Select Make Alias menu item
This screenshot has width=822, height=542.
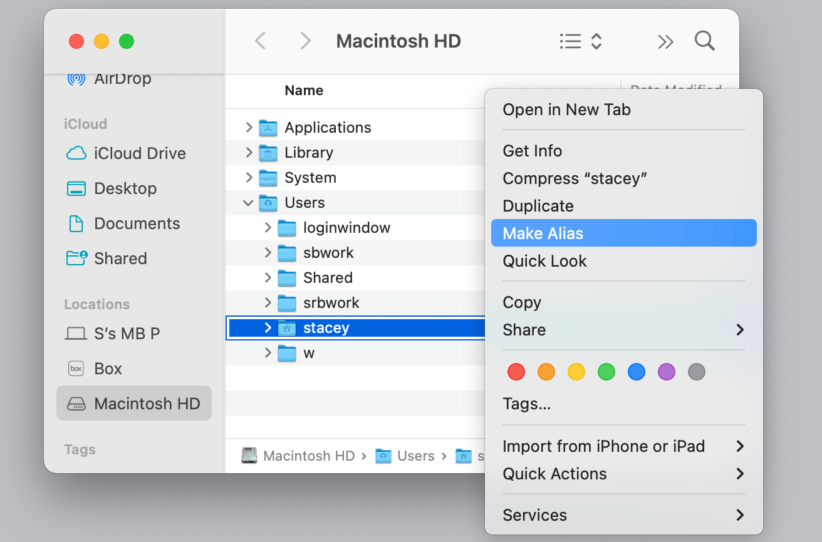pyautogui.click(x=624, y=233)
